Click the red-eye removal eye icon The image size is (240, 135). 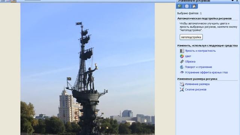coord(181,72)
